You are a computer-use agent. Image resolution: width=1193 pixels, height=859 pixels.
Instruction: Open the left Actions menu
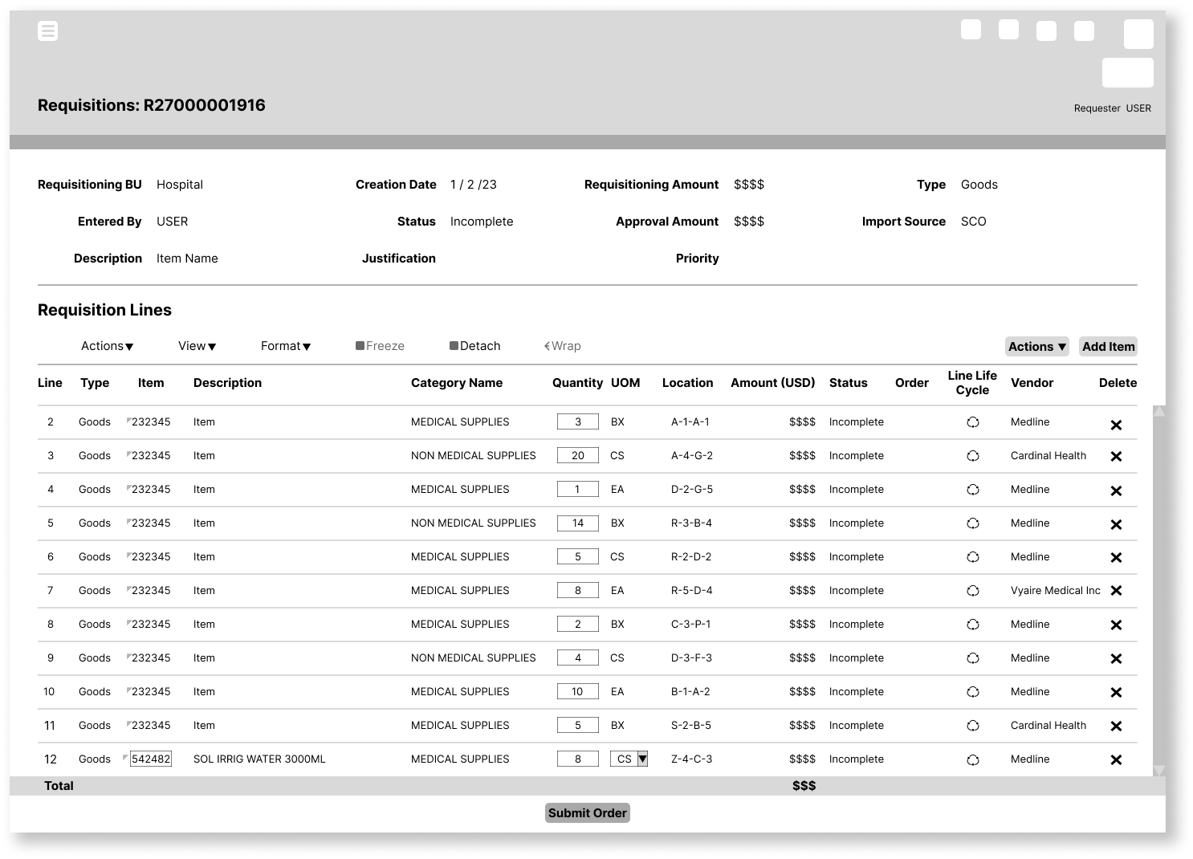[x=107, y=346]
